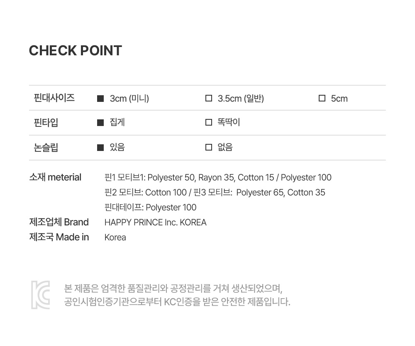The image size is (415, 346).
Task: Check the 3cm (미니) size checkbox
Action: coord(100,99)
